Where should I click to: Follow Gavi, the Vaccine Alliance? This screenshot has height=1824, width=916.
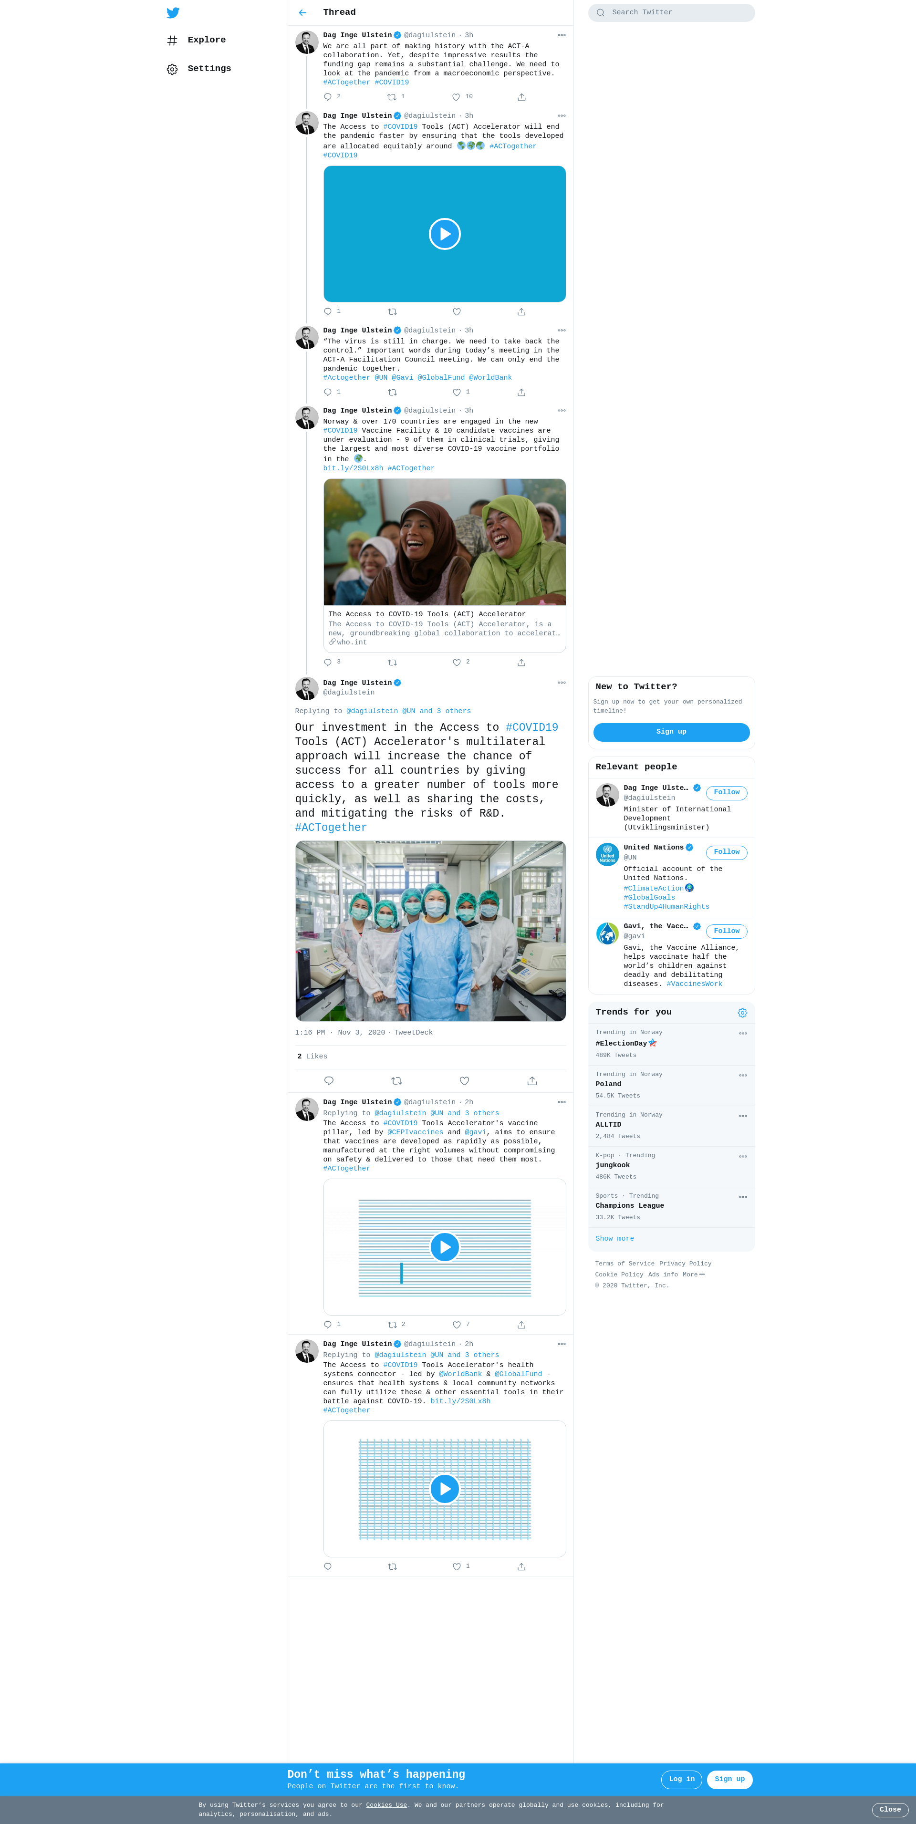(x=726, y=931)
